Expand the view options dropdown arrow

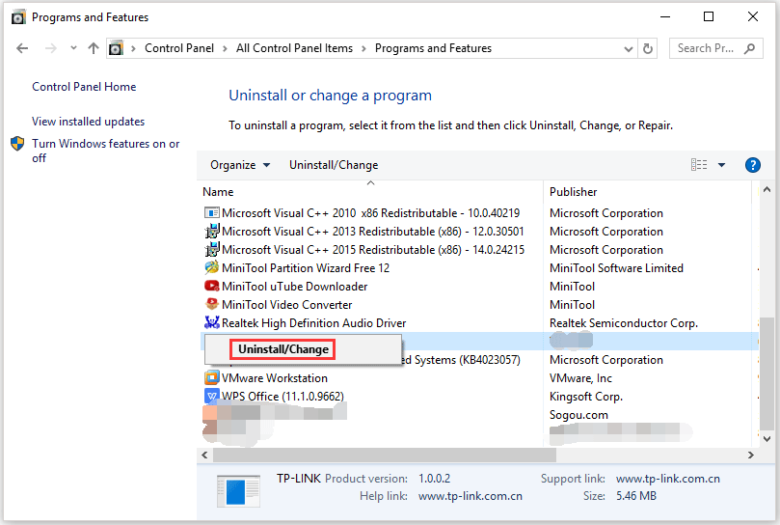click(x=721, y=165)
